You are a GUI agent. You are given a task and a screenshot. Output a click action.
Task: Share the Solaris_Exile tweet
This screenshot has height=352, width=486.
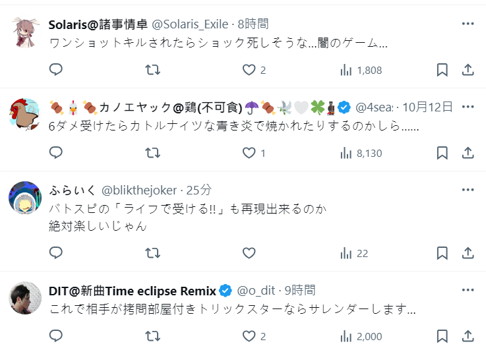click(x=468, y=70)
